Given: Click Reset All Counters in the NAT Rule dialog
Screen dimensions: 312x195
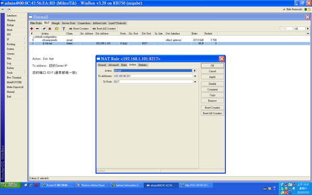Looking at the screenshot, I should (x=212, y=113).
